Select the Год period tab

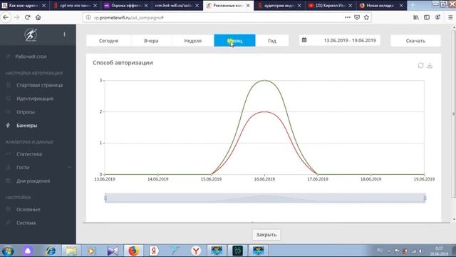[x=272, y=41]
